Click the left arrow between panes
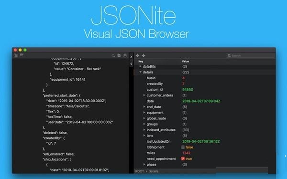The image size is (287, 179). tap(131, 64)
